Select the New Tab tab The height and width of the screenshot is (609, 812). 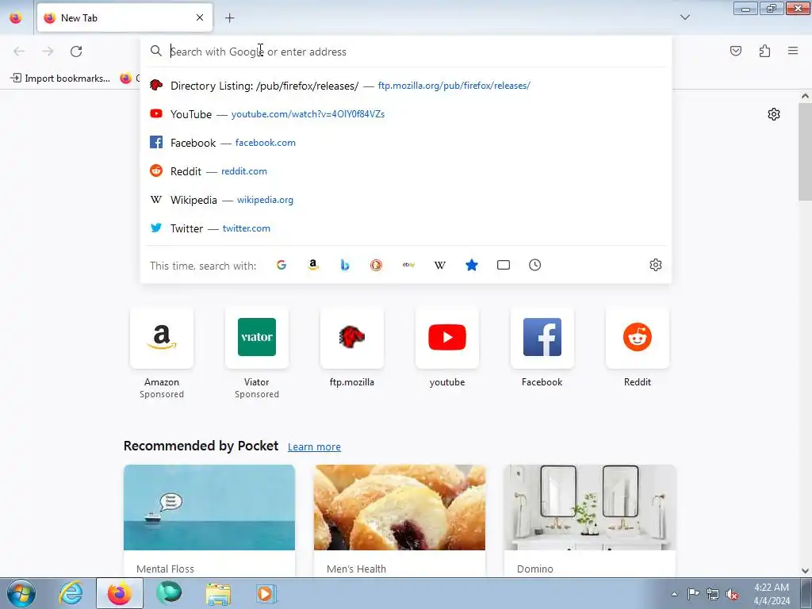point(124,17)
